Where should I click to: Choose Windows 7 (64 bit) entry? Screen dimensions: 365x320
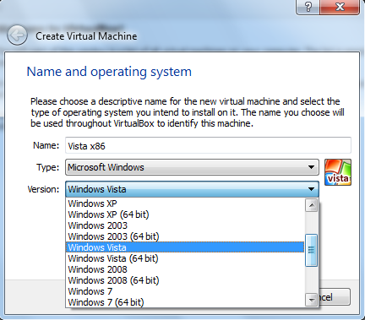pyautogui.click(x=185, y=302)
